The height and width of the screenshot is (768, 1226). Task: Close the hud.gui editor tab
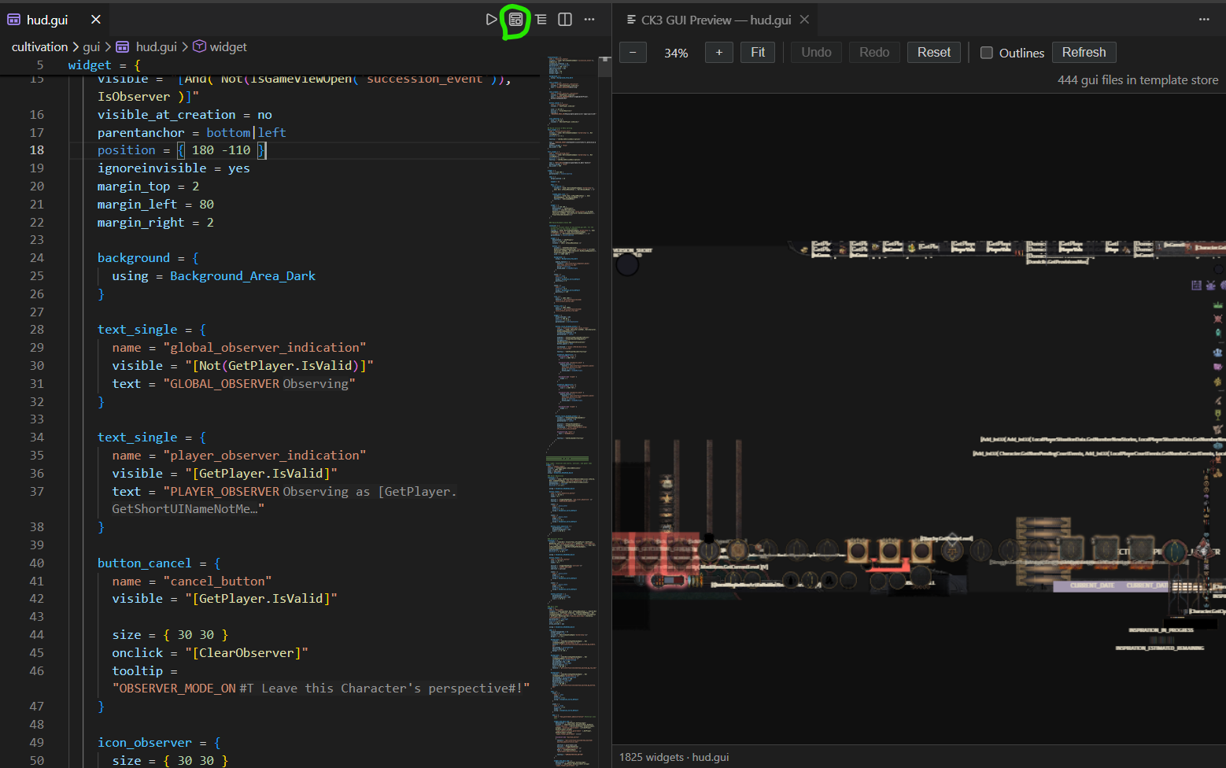(x=96, y=20)
